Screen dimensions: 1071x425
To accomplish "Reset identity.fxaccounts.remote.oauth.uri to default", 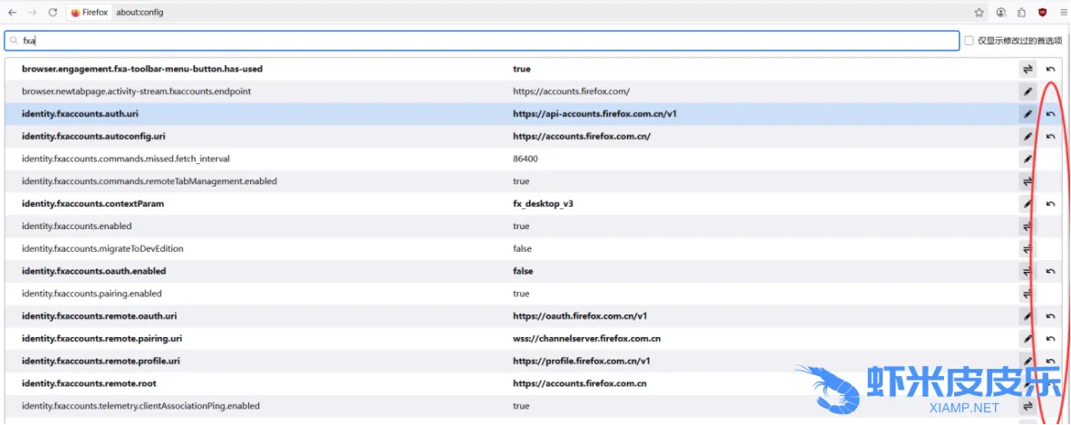I will 1050,316.
